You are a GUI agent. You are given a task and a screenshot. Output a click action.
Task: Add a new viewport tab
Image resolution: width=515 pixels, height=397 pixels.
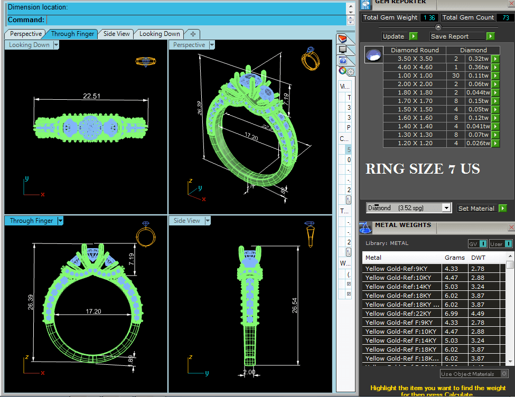(x=193, y=34)
